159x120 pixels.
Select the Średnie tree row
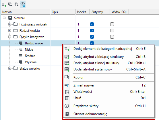click(x=30, y=56)
